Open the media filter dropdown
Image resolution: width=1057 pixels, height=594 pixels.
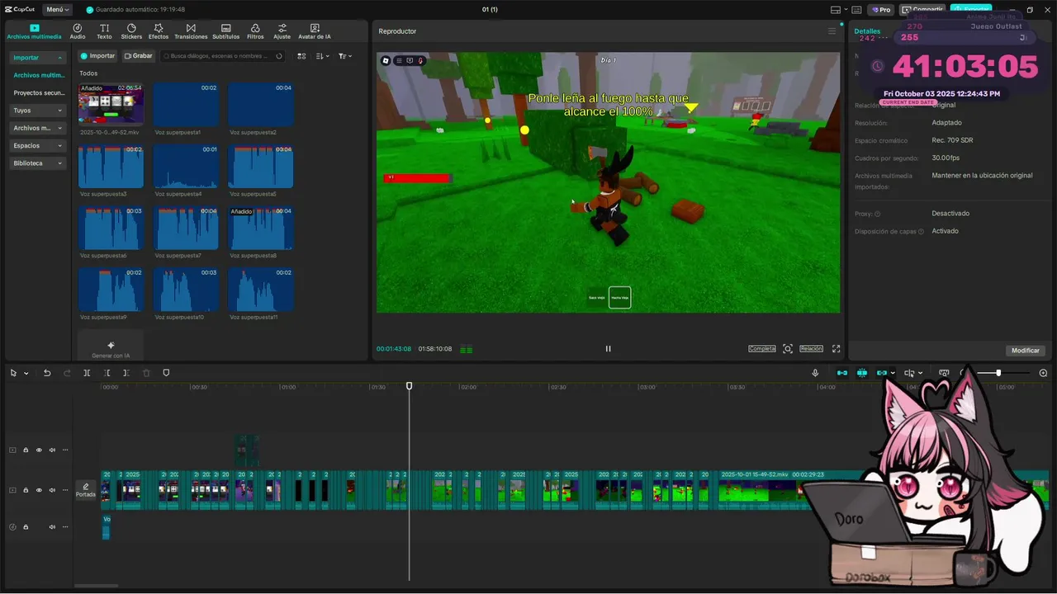click(x=345, y=56)
